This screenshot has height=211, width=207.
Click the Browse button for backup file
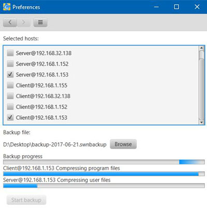pos(123,144)
